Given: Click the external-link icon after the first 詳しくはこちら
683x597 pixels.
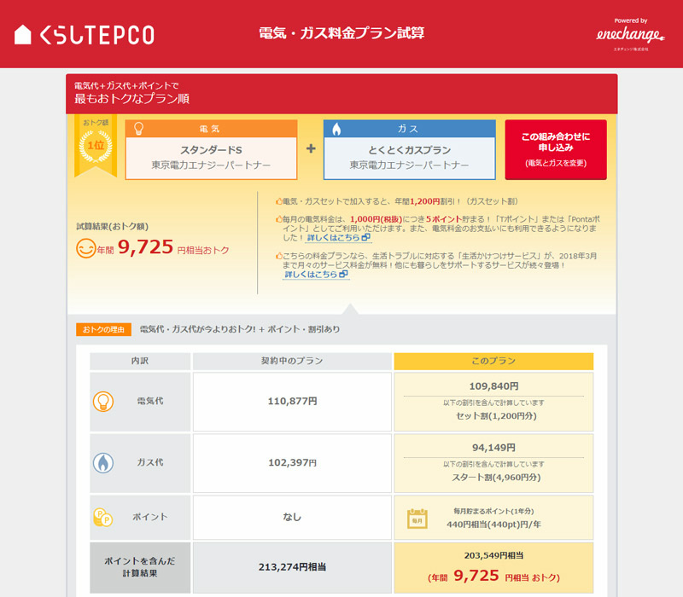Looking at the screenshot, I should (366, 238).
